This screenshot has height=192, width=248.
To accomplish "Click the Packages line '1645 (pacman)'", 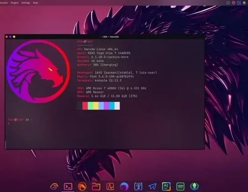I will point(117,73).
